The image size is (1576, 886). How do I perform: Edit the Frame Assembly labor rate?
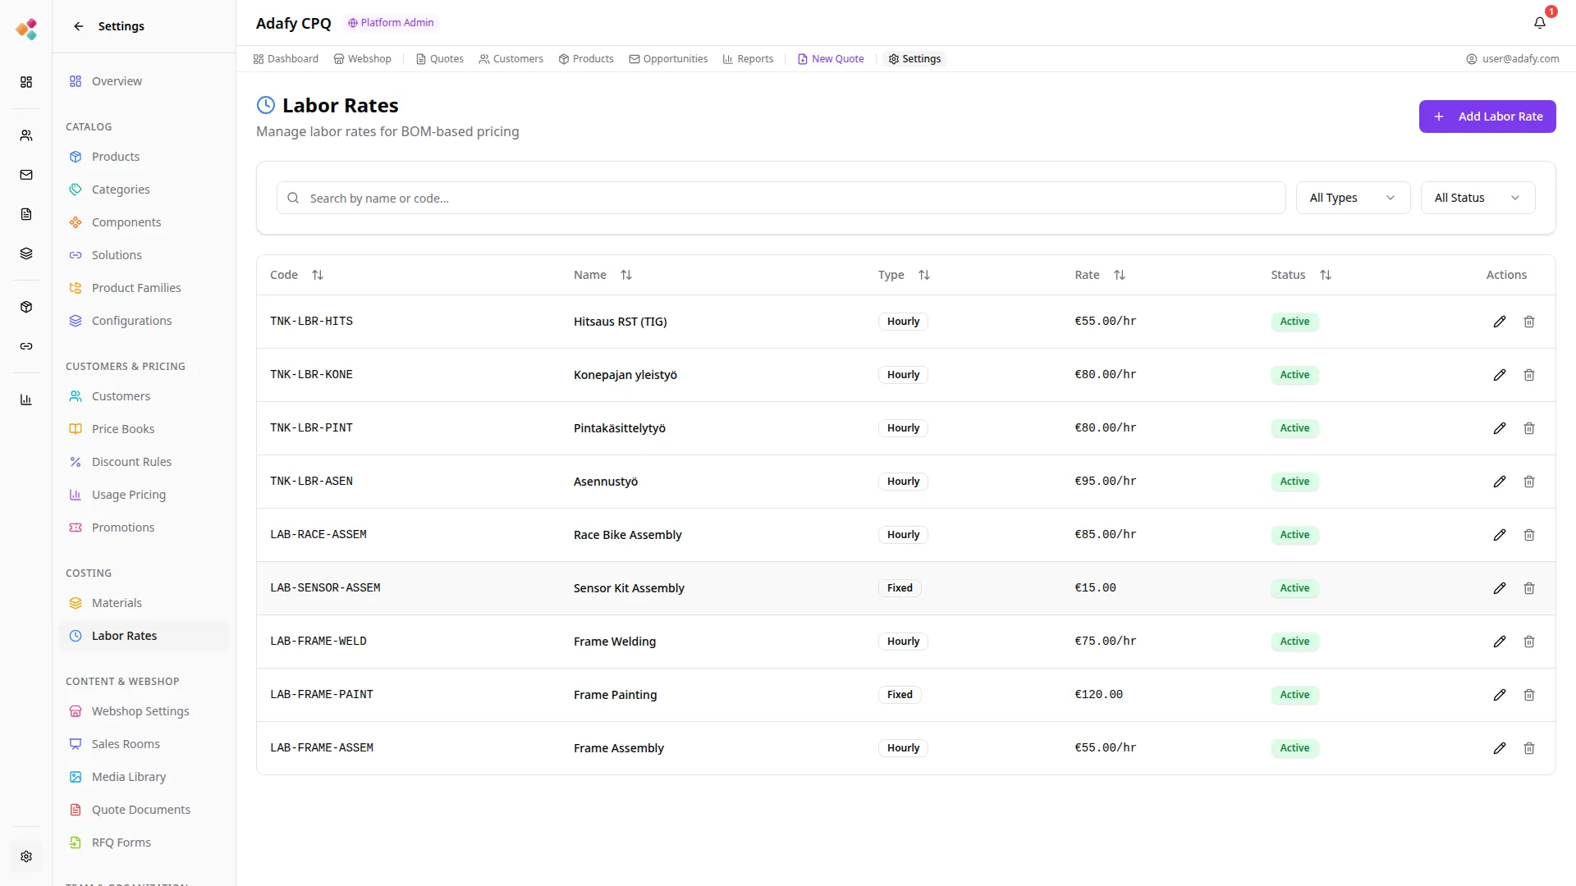pos(1499,748)
